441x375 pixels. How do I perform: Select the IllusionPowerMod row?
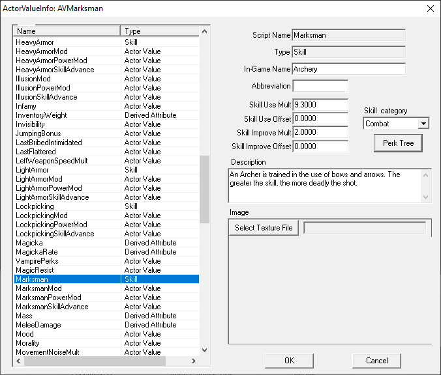coord(106,88)
